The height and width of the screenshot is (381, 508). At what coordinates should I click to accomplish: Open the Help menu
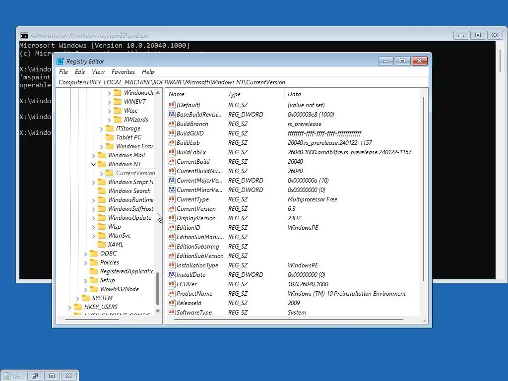coord(148,72)
